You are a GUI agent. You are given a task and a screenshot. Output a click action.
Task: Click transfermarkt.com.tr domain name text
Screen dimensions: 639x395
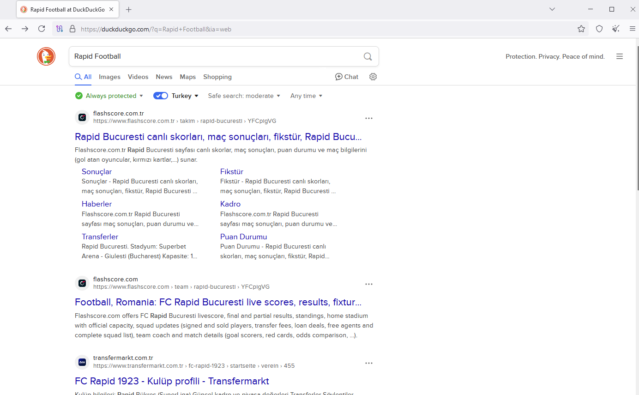click(123, 358)
